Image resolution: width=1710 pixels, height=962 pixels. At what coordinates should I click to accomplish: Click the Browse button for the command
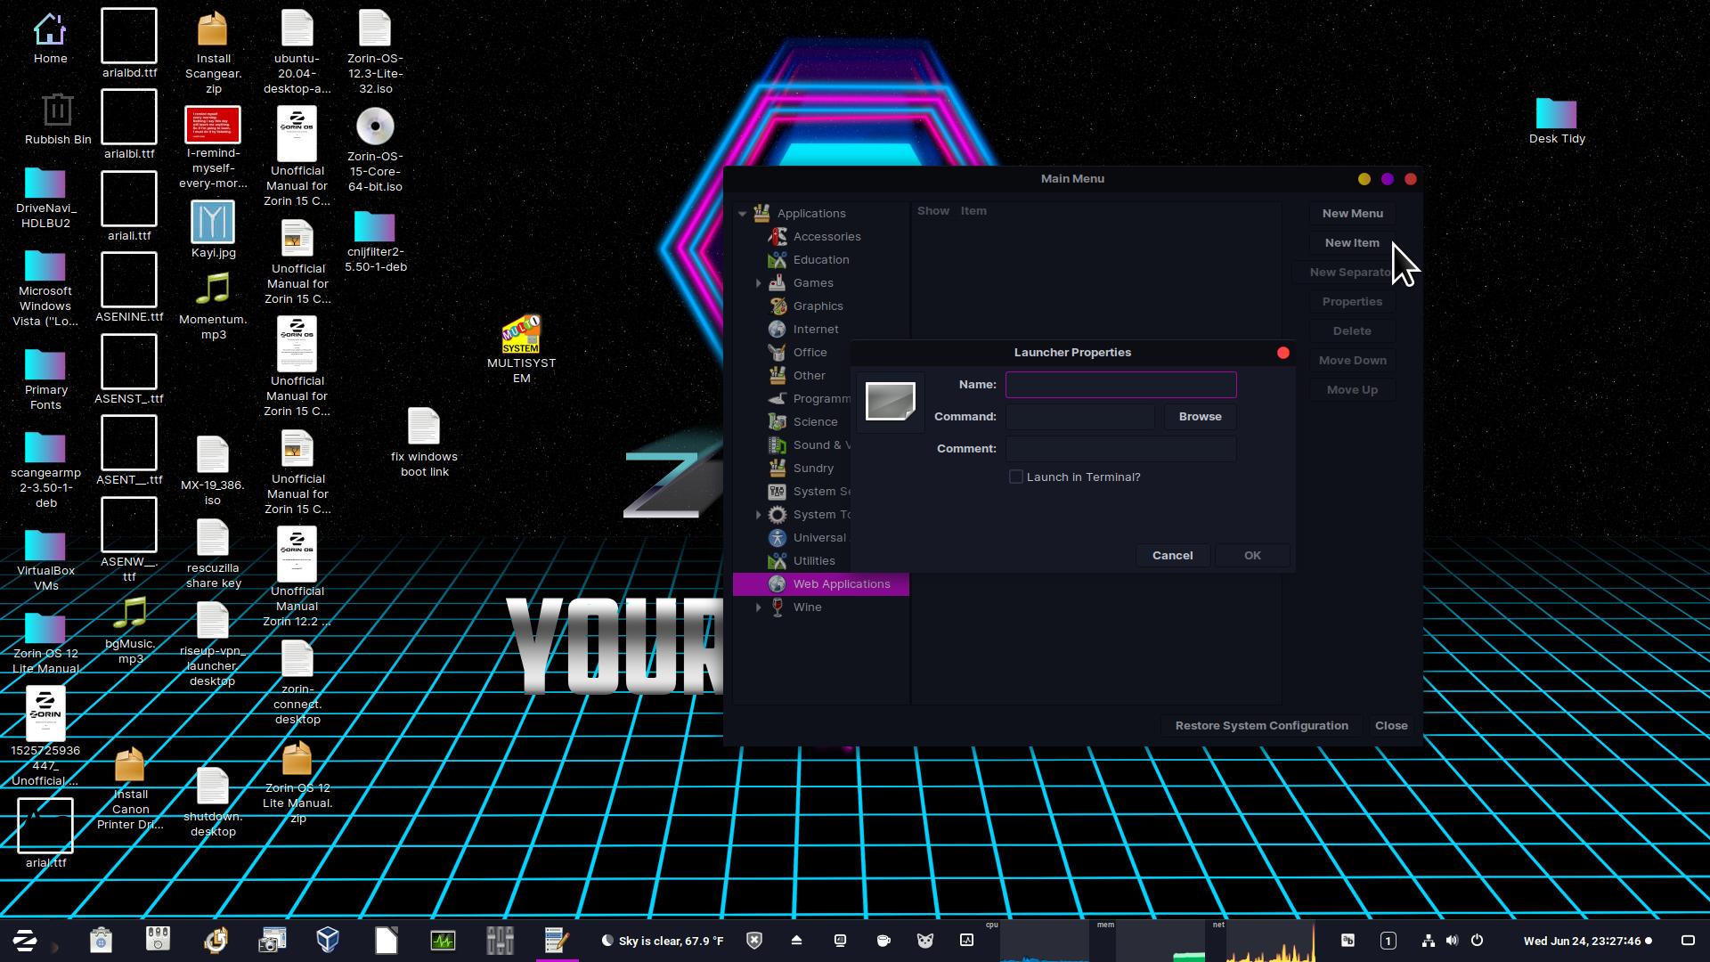(x=1200, y=416)
